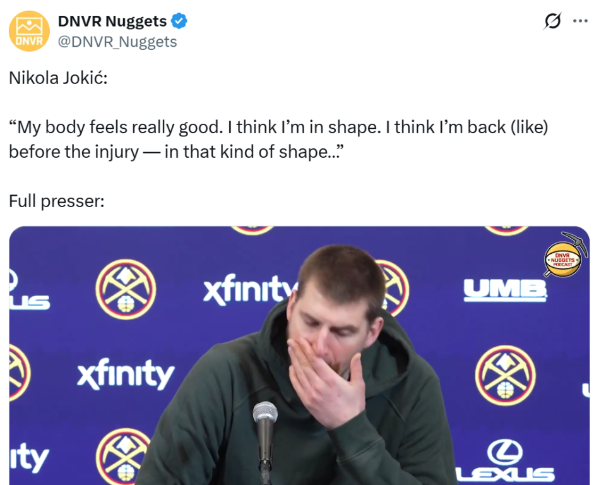Click the "Full presser:" text line
The width and height of the screenshot is (606, 485).
pyautogui.click(x=57, y=201)
